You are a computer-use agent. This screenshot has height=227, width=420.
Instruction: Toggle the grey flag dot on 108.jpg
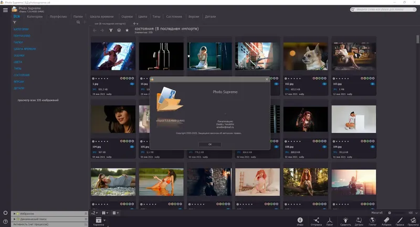coord(286,142)
